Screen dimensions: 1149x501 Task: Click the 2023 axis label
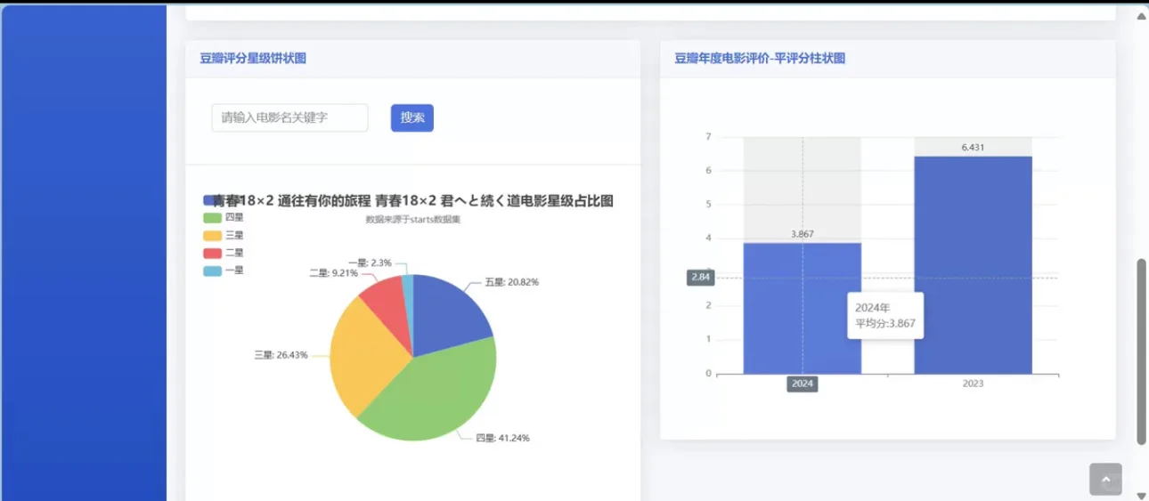pos(973,384)
